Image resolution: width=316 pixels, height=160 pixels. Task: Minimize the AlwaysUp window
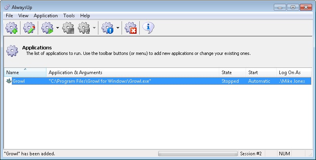point(280,7)
